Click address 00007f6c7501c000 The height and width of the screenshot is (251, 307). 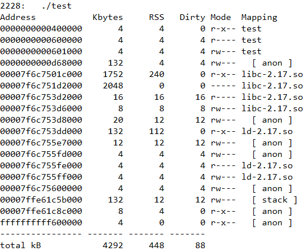click(x=41, y=74)
